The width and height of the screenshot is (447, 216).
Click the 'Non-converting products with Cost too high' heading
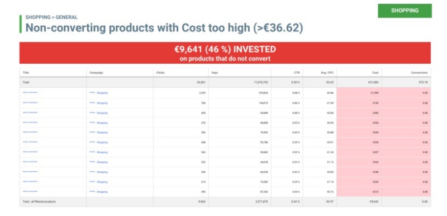point(164,28)
